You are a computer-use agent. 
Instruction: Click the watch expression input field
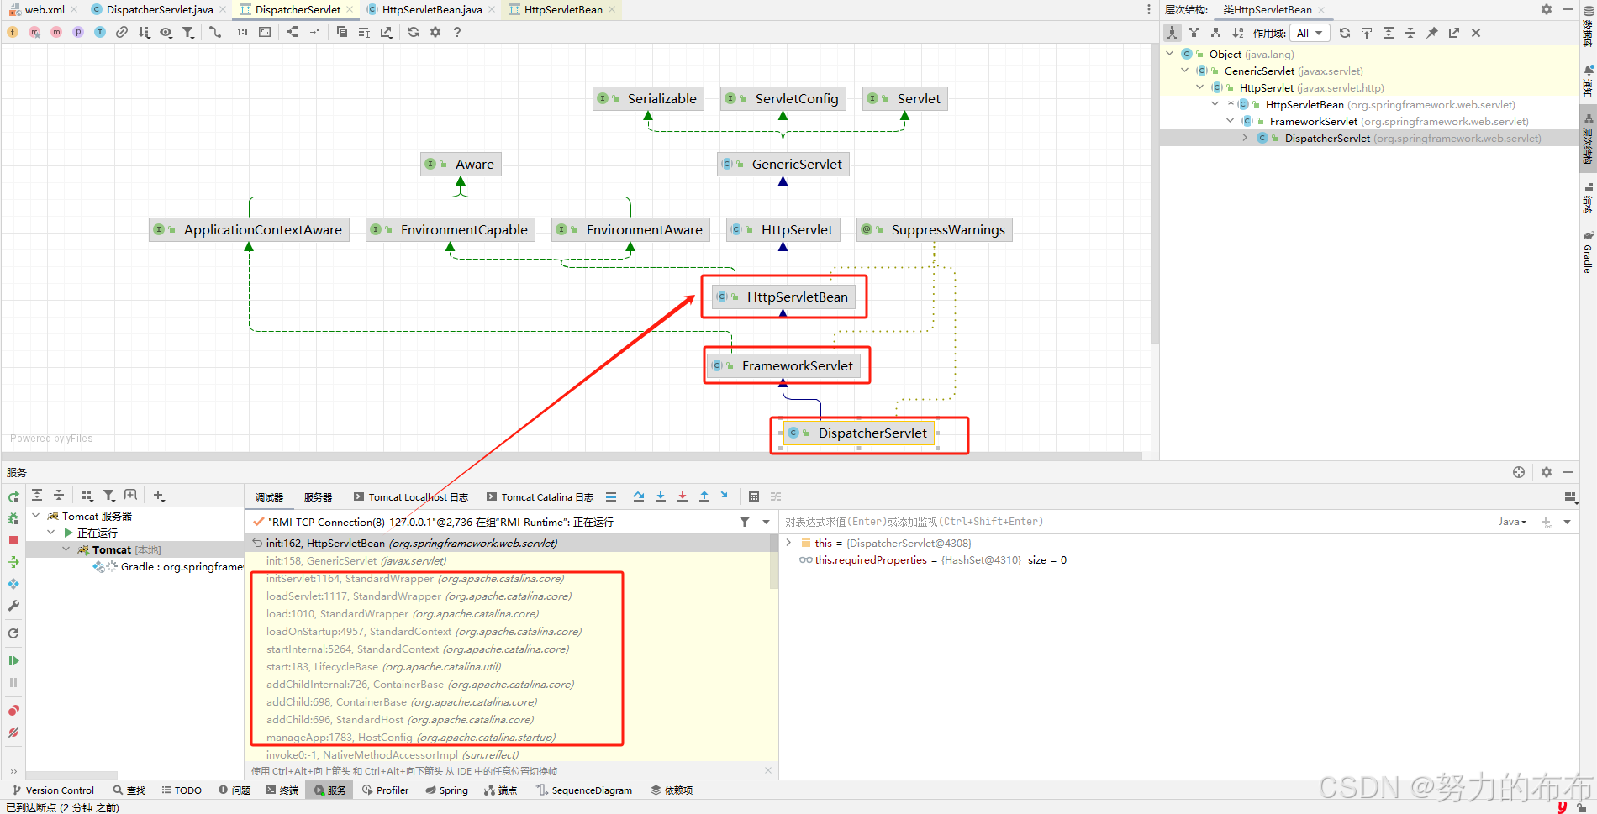point(1135,522)
